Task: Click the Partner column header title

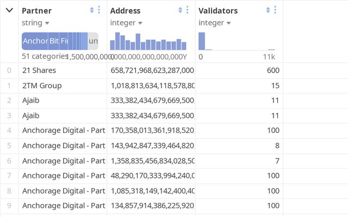Action: (x=37, y=10)
